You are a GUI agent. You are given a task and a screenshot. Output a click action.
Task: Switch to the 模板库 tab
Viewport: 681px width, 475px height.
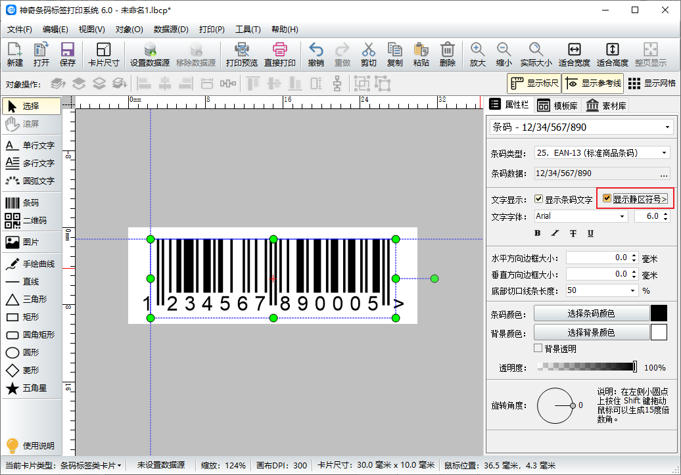tap(557, 105)
